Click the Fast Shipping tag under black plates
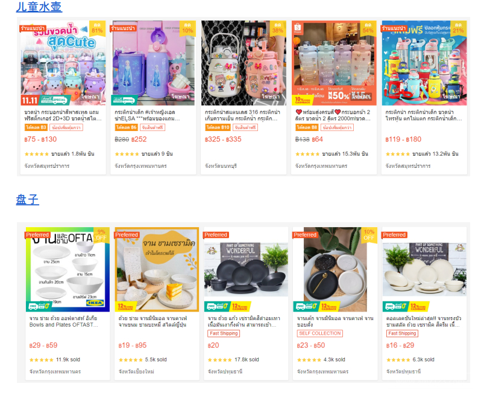Image resolution: width=484 pixels, height=401 pixels. coord(224,333)
